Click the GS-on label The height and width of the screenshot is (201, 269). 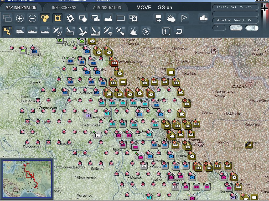pos(165,8)
